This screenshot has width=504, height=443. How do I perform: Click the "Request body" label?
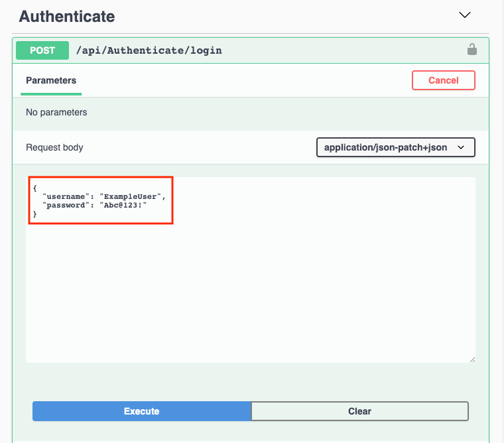click(x=54, y=147)
